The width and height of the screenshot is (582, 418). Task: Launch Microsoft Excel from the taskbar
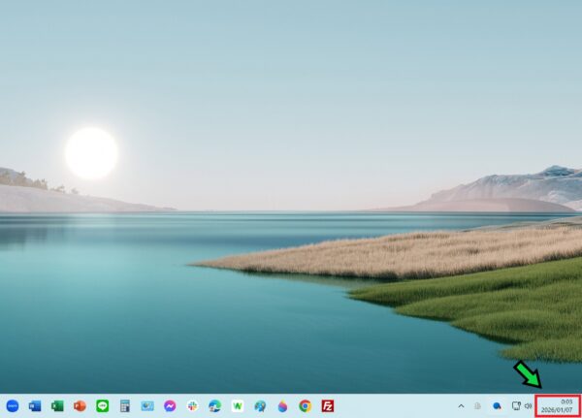(57, 405)
